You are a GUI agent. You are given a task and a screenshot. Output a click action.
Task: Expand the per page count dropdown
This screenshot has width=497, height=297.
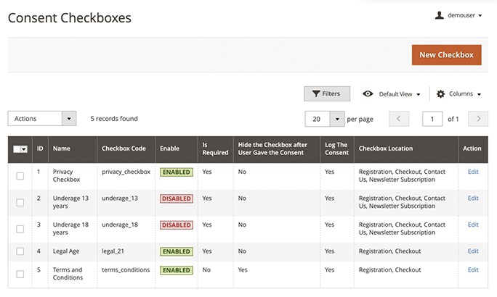click(x=336, y=119)
